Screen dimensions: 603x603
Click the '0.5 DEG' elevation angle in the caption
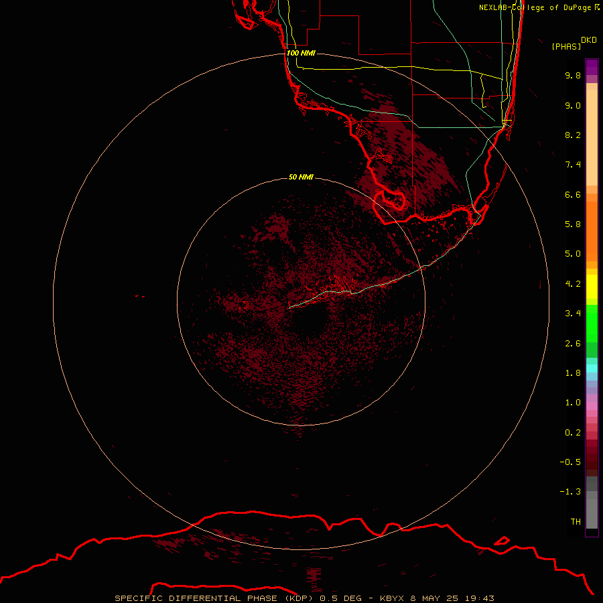click(341, 598)
